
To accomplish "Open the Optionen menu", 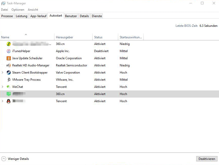I will [x=18, y=10].
